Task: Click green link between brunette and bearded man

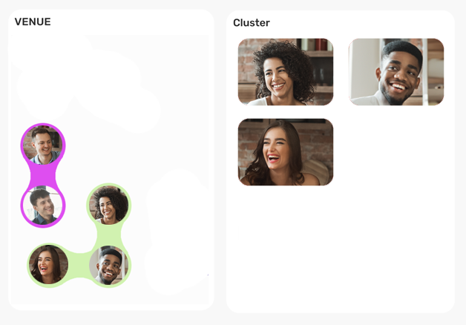Action: [x=79, y=266]
